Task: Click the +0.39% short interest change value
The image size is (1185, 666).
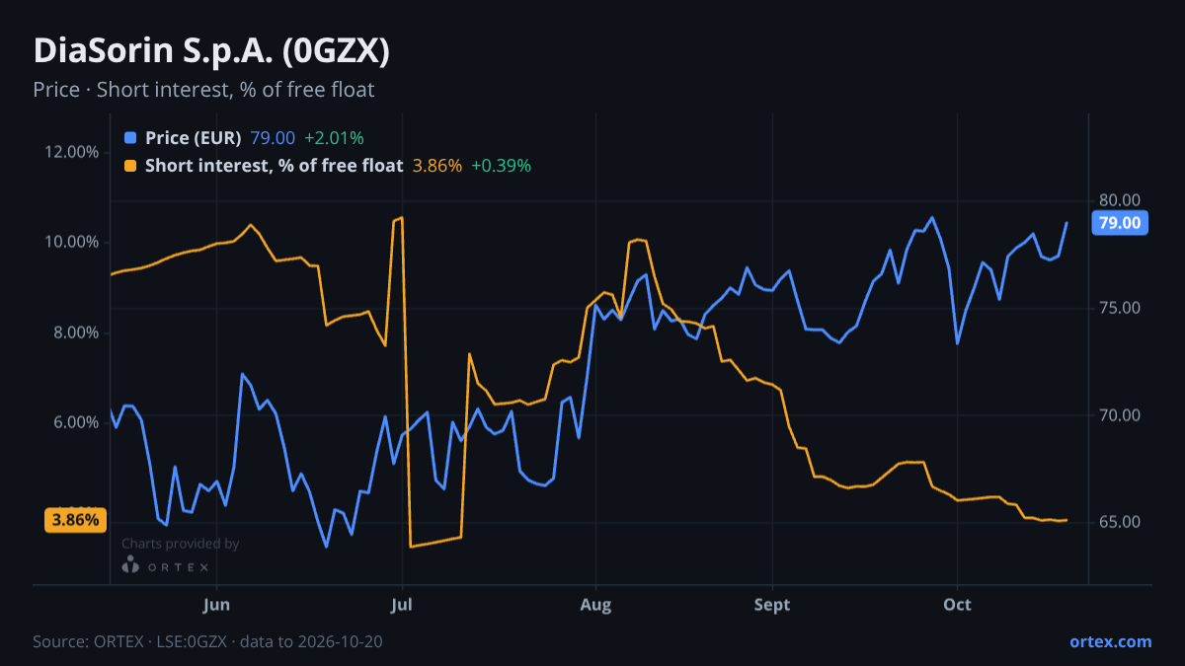Action: coord(501,166)
